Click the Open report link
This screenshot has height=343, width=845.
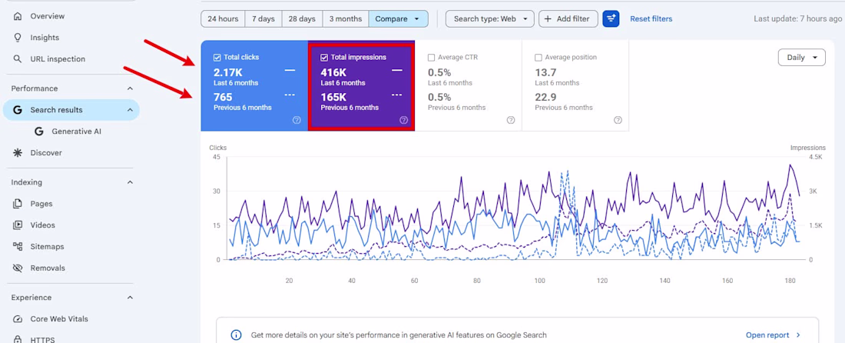767,335
